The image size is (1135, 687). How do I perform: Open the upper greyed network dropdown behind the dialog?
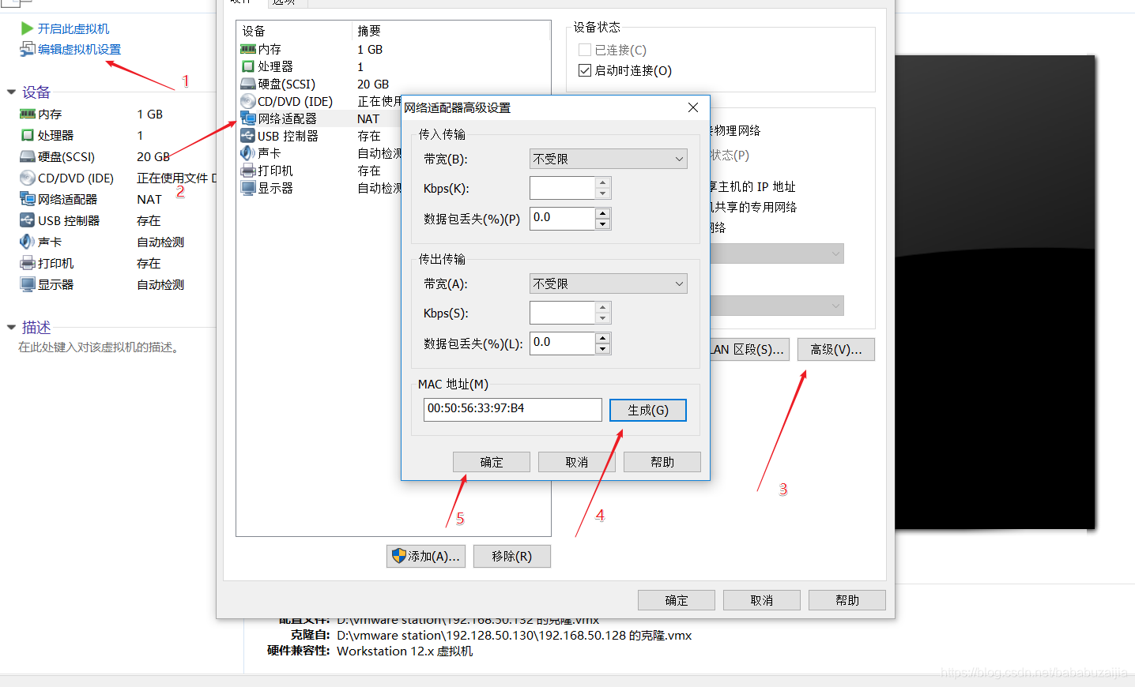click(x=777, y=253)
